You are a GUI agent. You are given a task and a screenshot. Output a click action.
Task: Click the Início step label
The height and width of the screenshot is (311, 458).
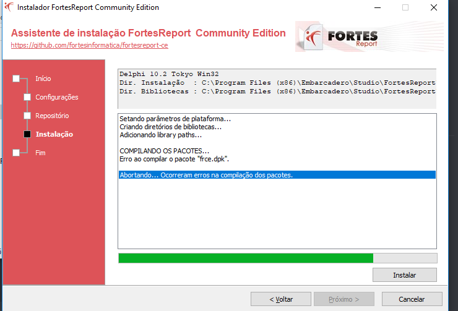point(43,79)
